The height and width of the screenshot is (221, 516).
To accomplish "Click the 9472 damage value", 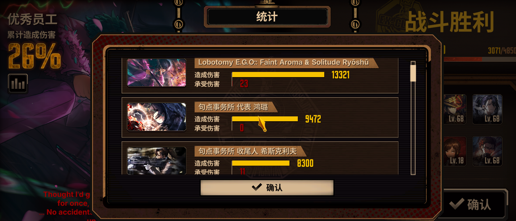I will coord(313,119).
